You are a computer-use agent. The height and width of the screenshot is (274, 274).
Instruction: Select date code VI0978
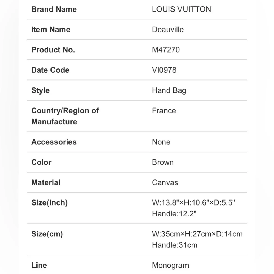pyautogui.click(x=164, y=70)
